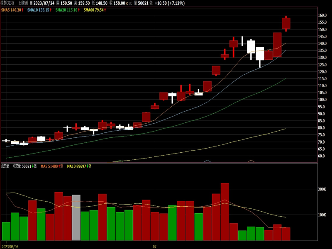Screen dimensions: 332x249
Task: Click the 200K volume axis label
Action: [322, 189]
